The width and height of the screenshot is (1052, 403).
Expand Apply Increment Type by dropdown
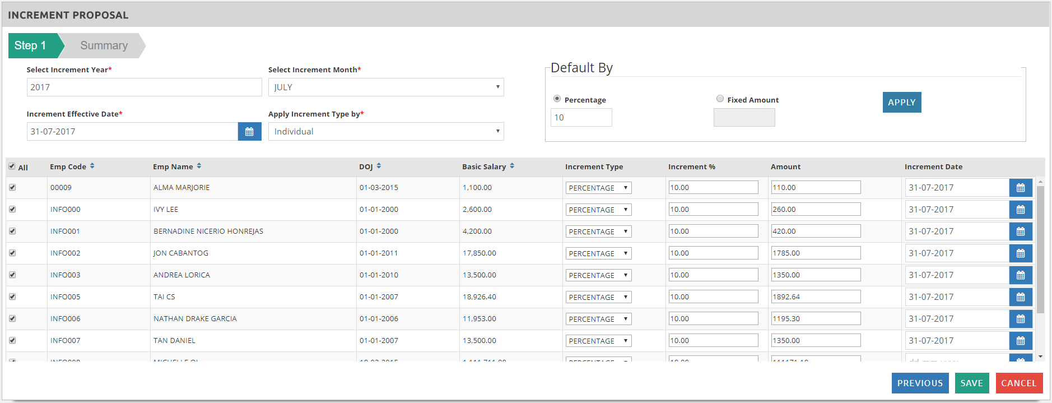coord(385,132)
